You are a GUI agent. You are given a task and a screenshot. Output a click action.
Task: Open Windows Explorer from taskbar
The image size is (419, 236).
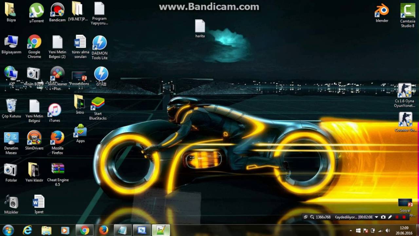(x=46, y=230)
